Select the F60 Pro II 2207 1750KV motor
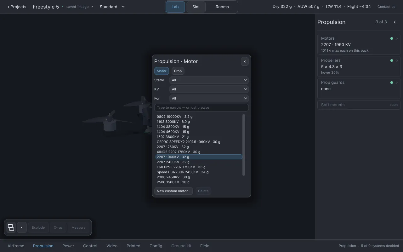 coord(199,167)
